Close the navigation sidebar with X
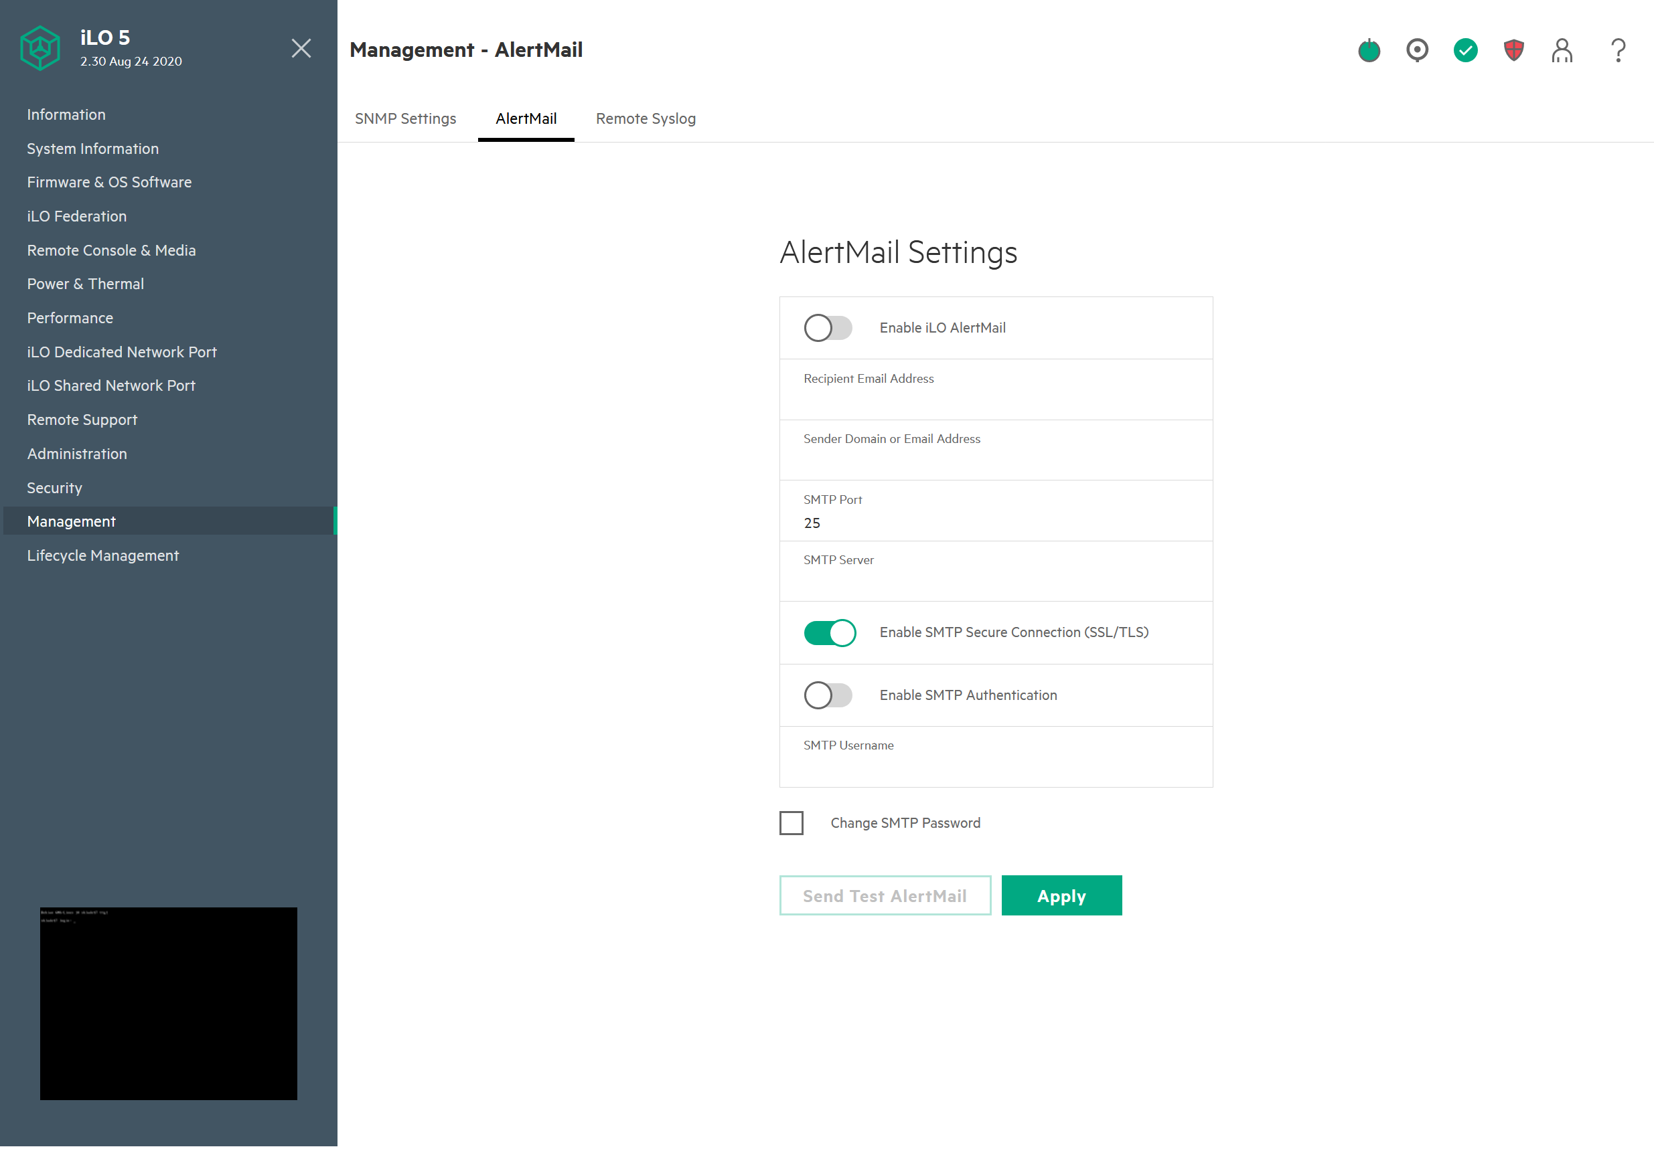The image size is (1654, 1153). coord(301,48)
